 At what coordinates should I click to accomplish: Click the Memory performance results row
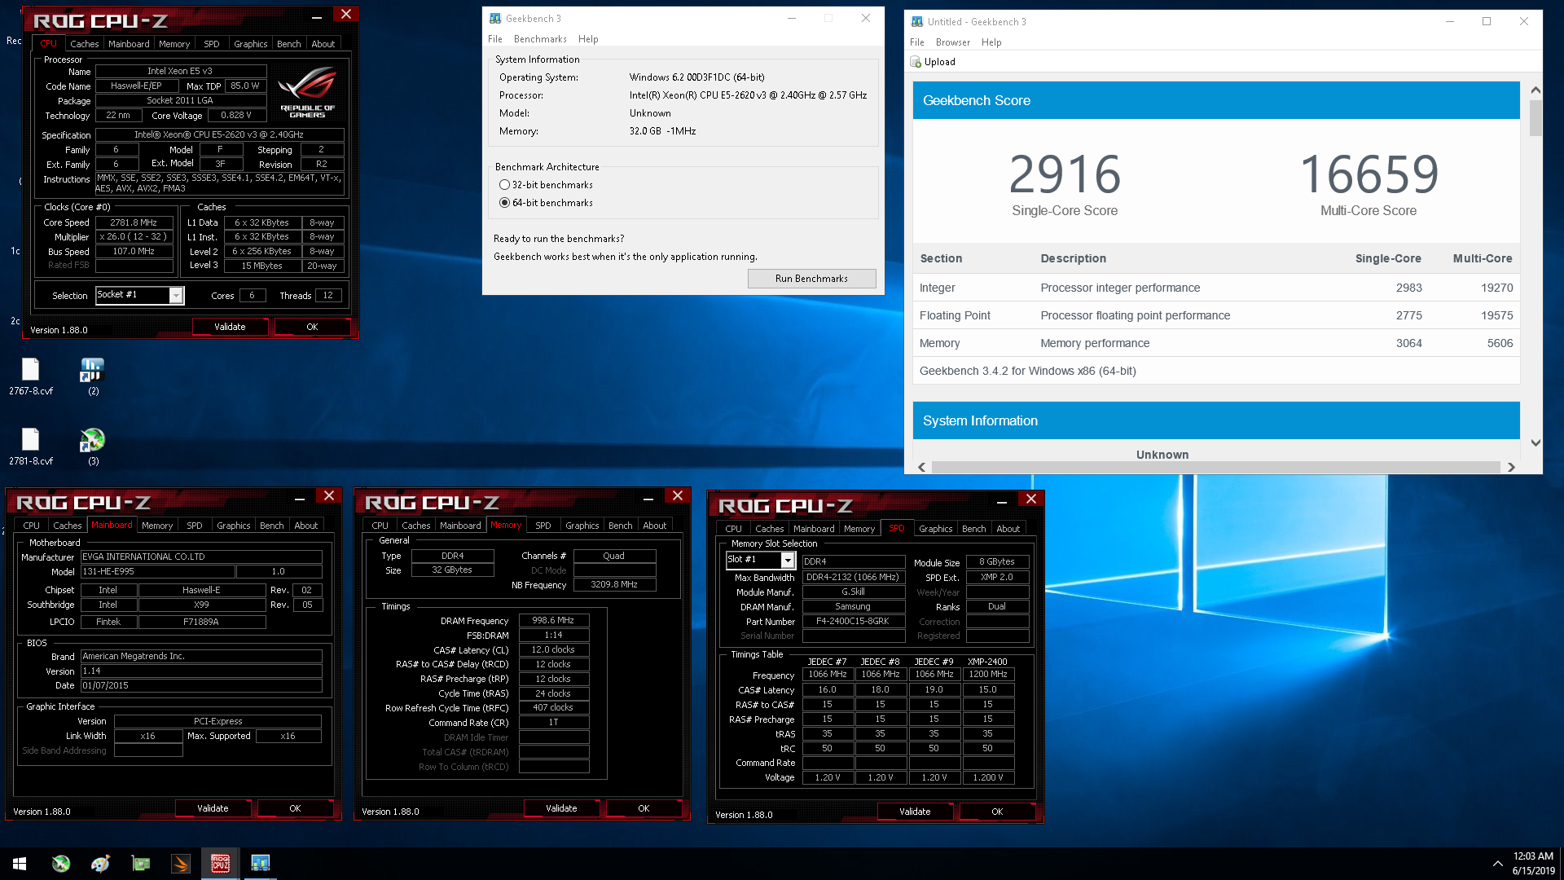pyautogui.click(x=1216, y=343)
